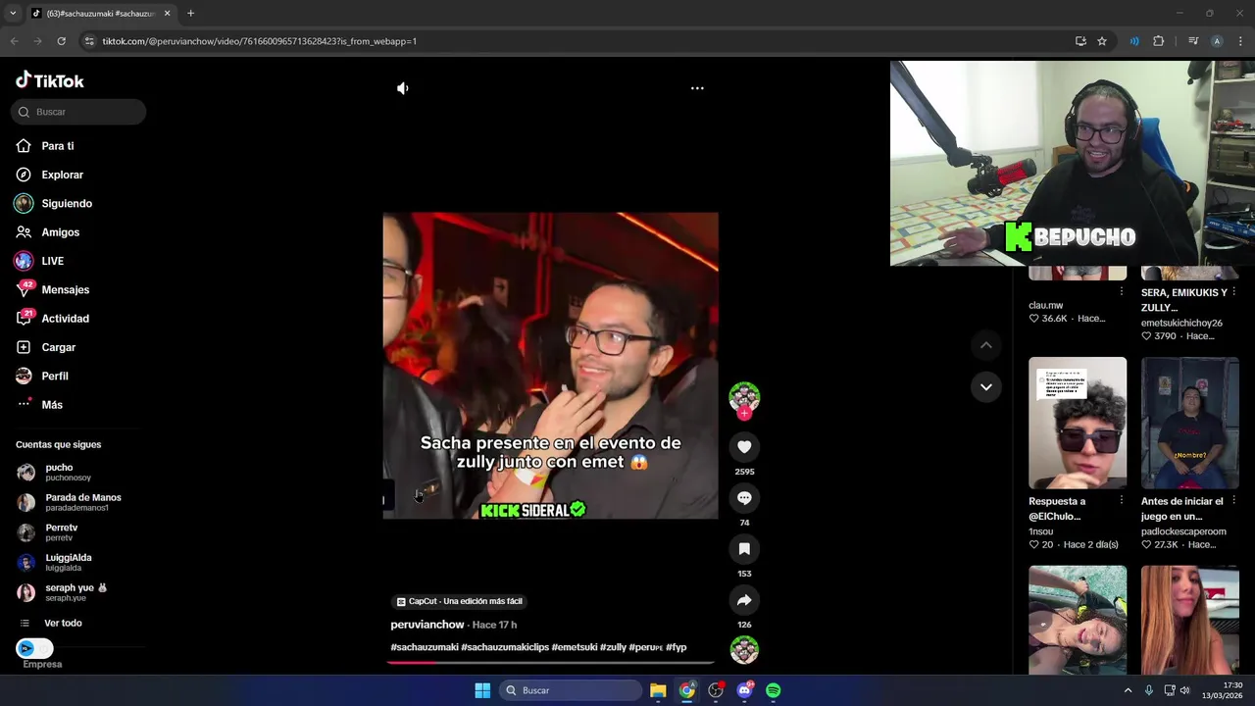Go to the previous video arrow
1255x706 pixels.
pyautogui.click(x=986, y=345)
